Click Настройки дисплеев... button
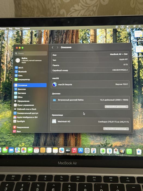The image size is (143, 191). [116, 107]
